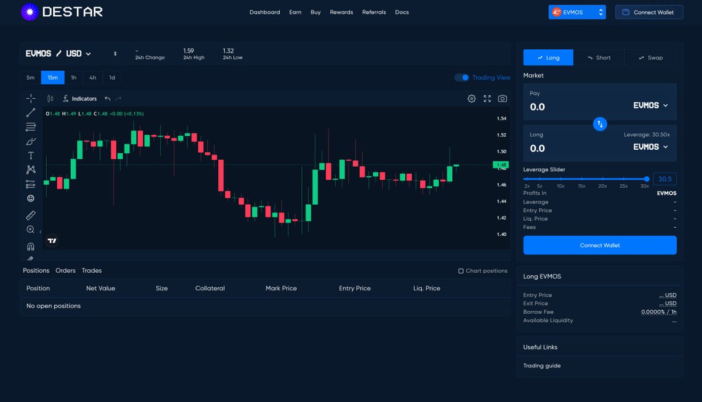Image resolution: width=702 pixels, height=402 pixels.
Task: Open chart settings via the gear icon
Action: click(x=472, y=99)
